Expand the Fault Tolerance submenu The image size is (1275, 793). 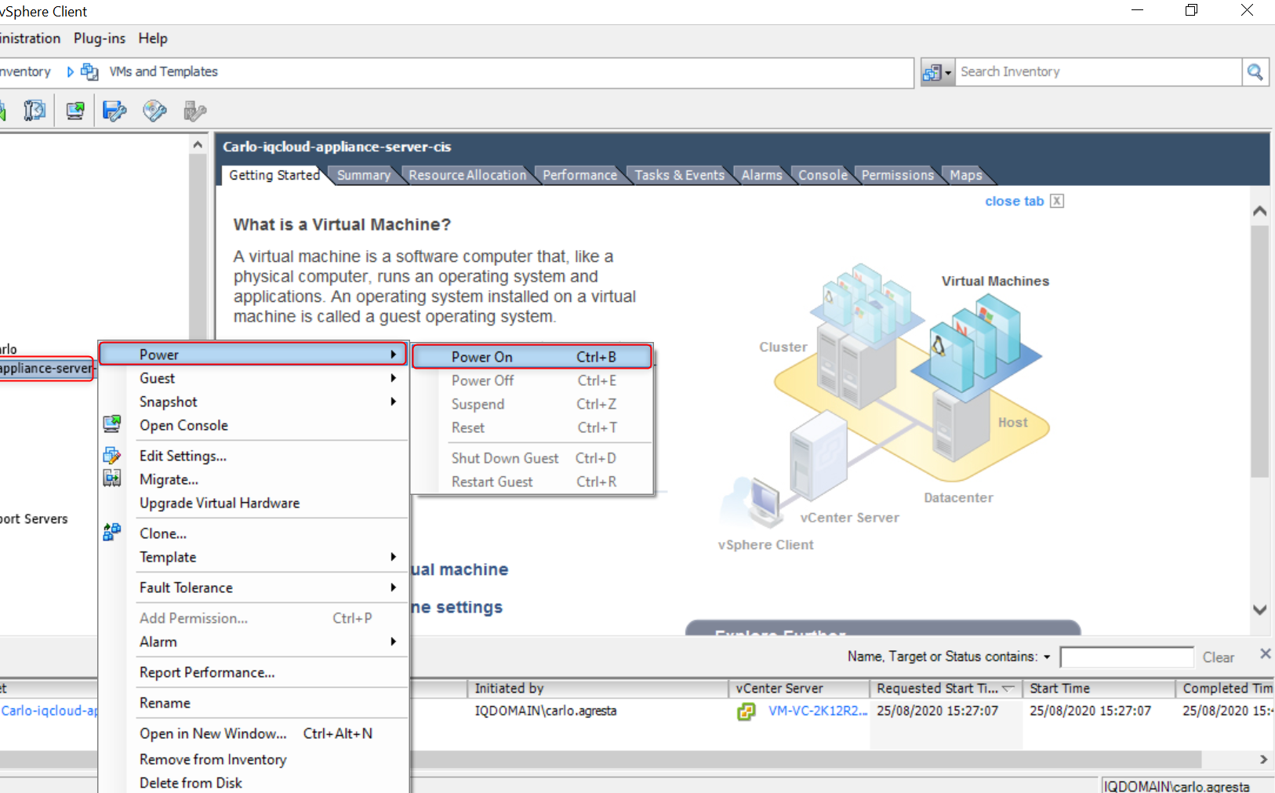coord(393,587)
